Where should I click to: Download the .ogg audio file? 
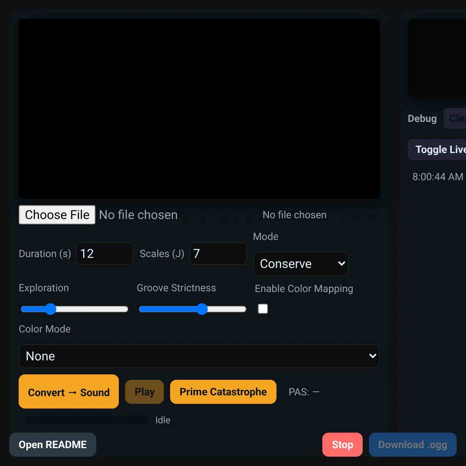tap(413, 445)
